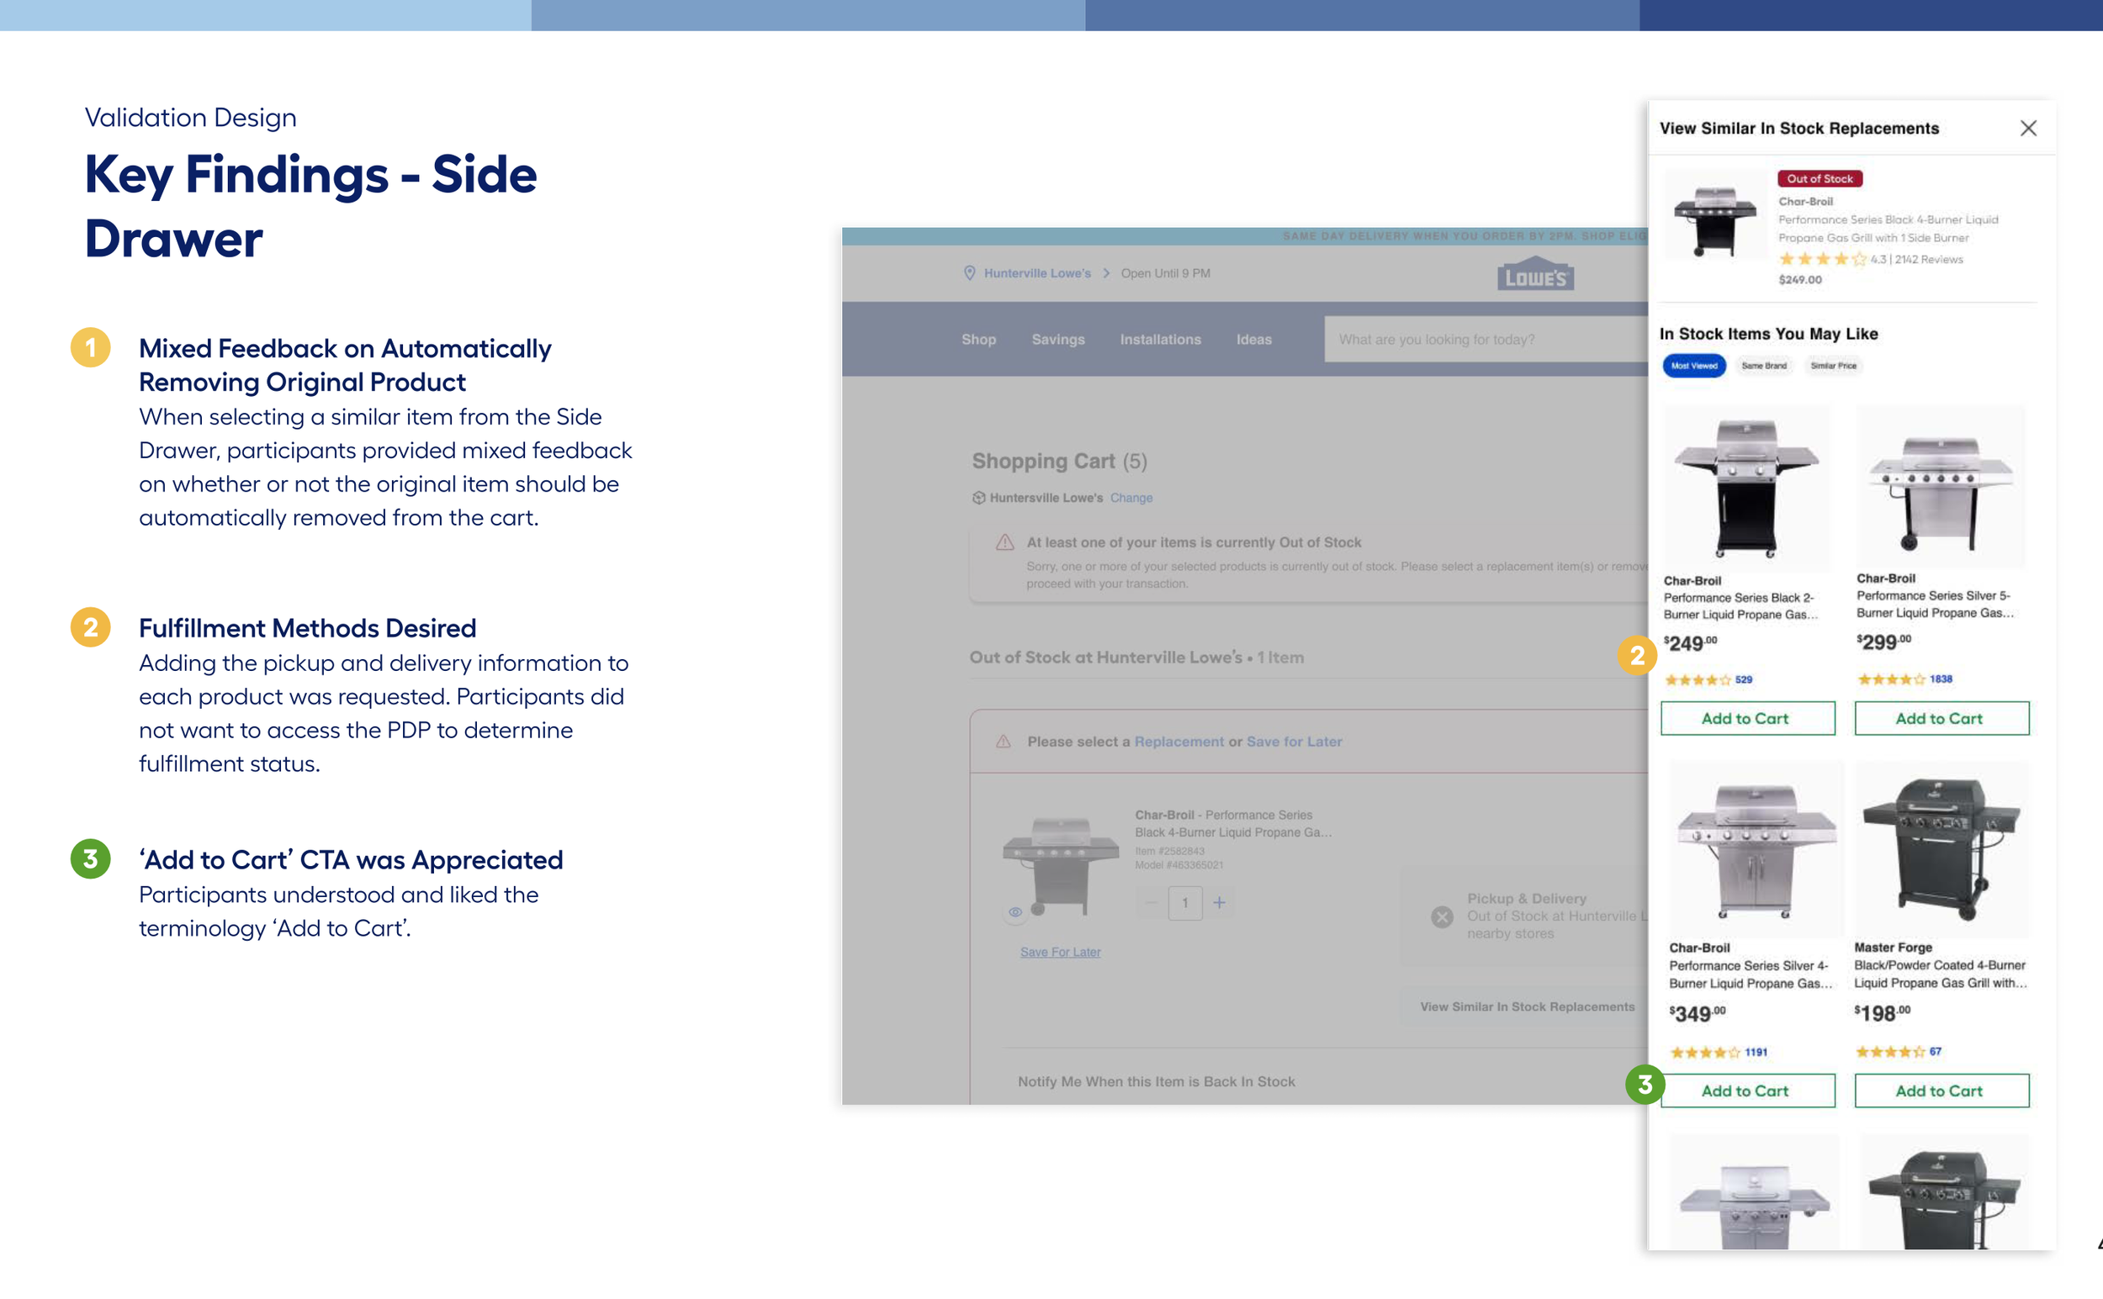Click the search box placeholder text
Screen dimensions: 2103x1299
[x=1436, y=340]
